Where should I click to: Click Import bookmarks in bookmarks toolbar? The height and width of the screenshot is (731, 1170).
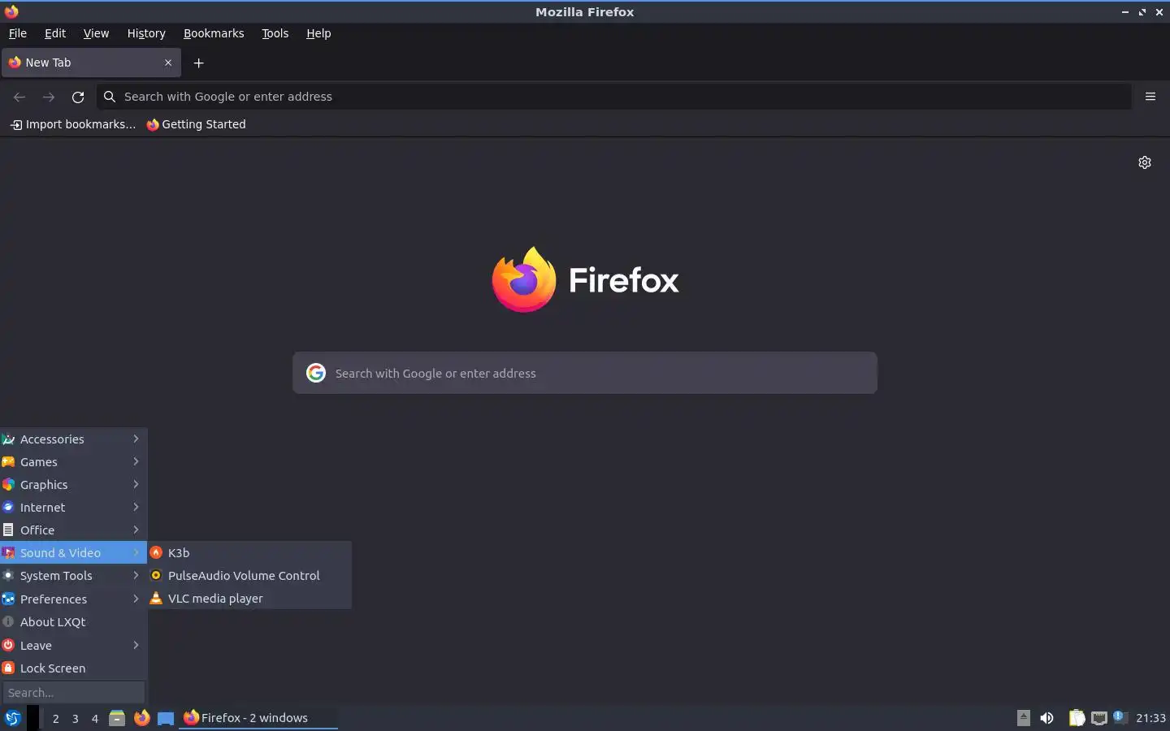tap(73, 124)
